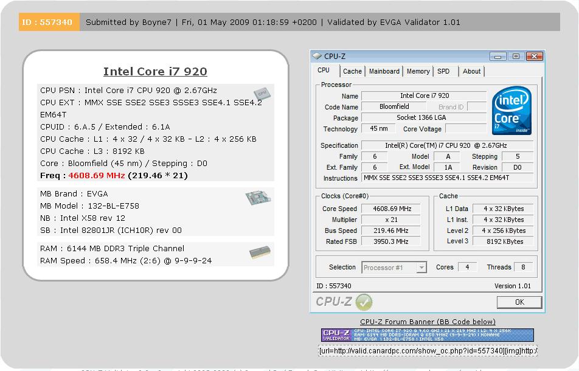Screen dimensions: 579x371
Task: Click the Specification field in CPU-Z
Action: pos(447,145)
